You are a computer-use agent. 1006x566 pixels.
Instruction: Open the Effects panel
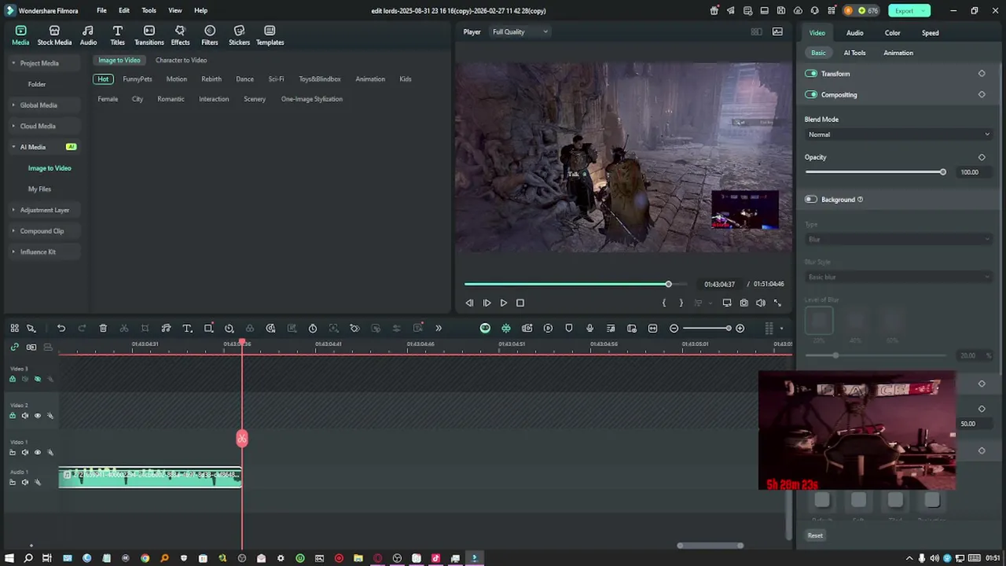pyautogui.click(x=180, y=35)
